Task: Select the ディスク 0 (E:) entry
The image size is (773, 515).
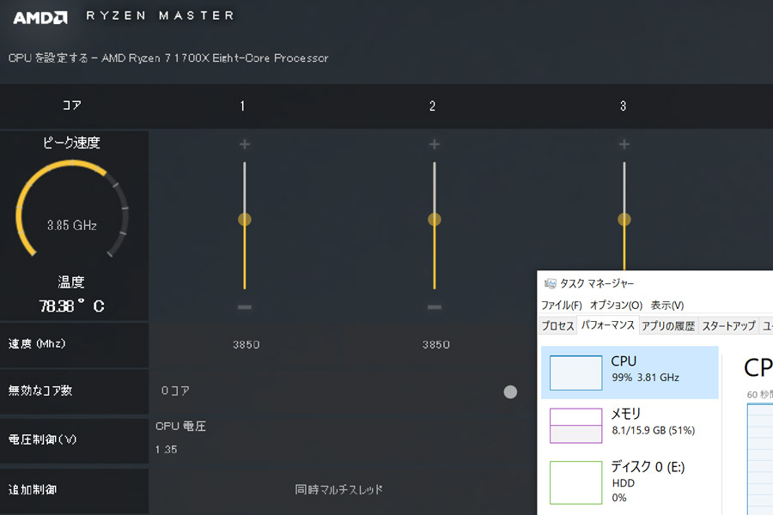Action: point(630,482)
